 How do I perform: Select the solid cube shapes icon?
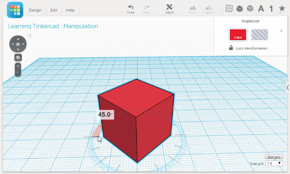coord(240,8)
